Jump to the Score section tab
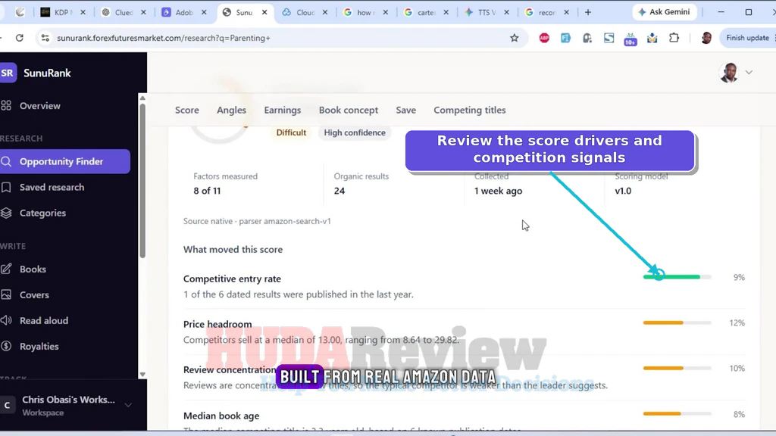 tap(187, 111)
